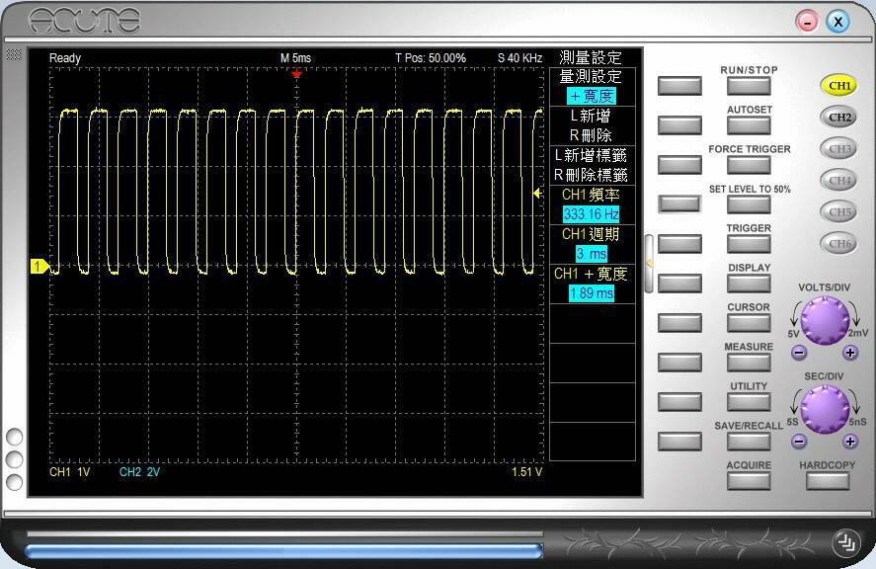
Task: Enable channel CH5
Action: coord(838,211)
